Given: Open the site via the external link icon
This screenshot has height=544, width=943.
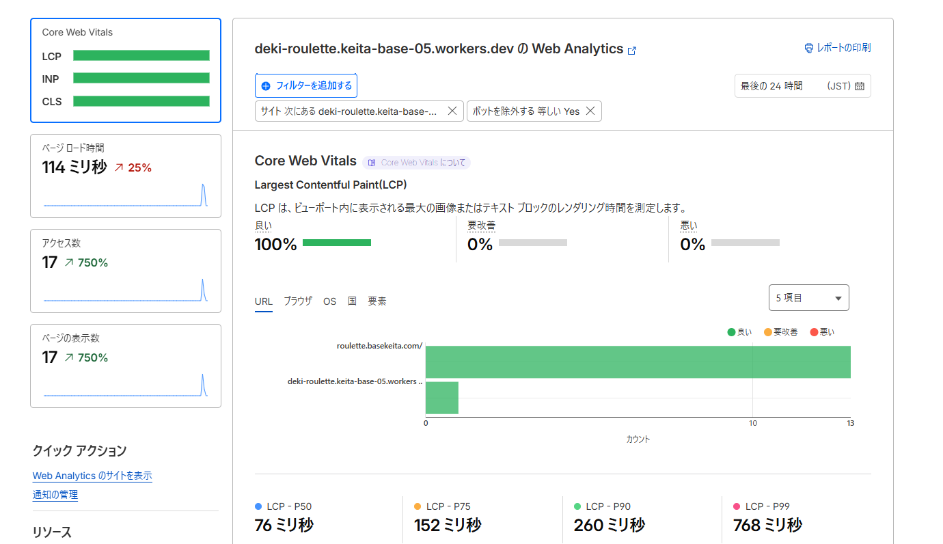Looking at the screenshot, I should pos(632,50).
